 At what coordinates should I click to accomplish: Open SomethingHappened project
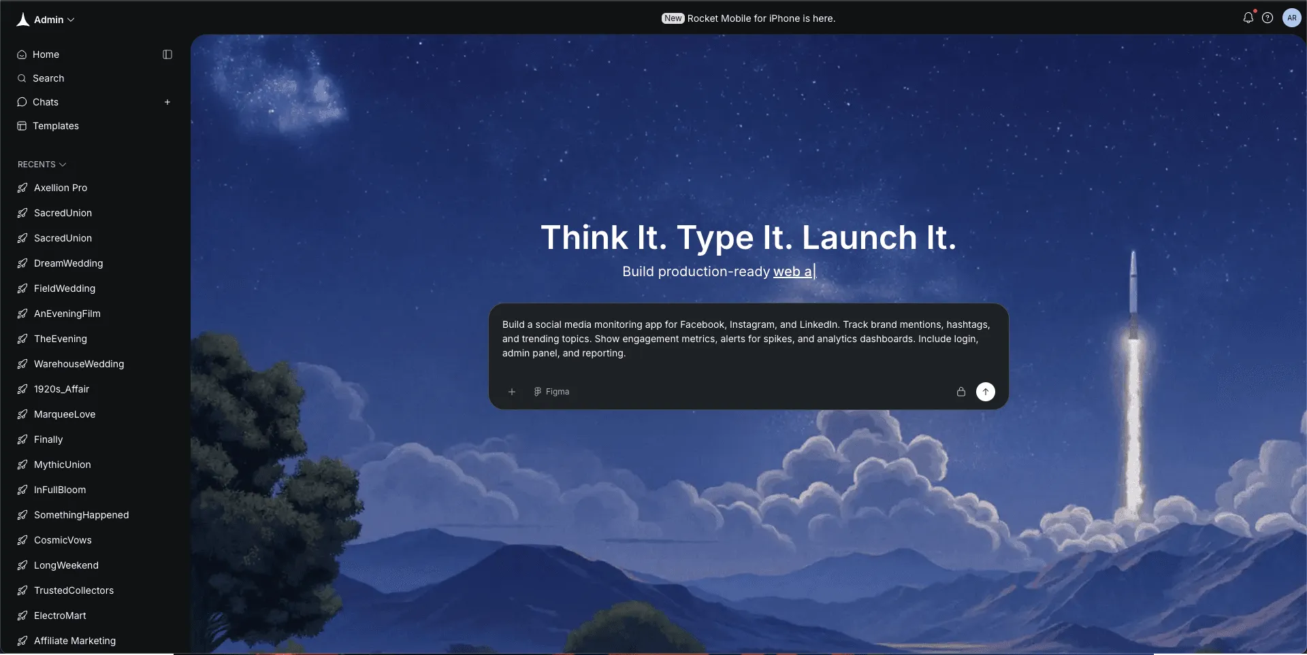[x=81, y=515]
